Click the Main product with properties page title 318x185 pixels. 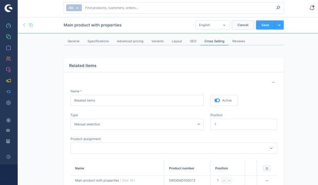click(92, 25)
